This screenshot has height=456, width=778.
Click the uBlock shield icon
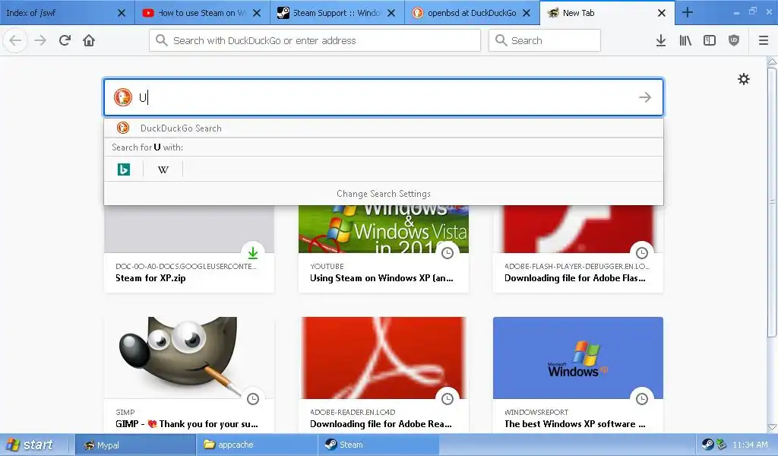pyautogui.click(x=734, y=40)
